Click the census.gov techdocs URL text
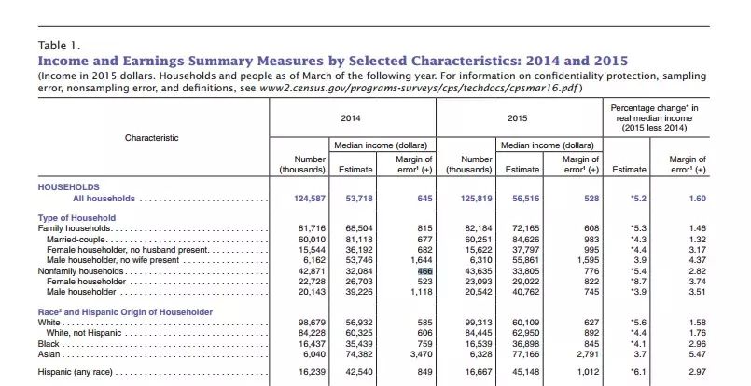751x386 pixels. click(420, 89)
